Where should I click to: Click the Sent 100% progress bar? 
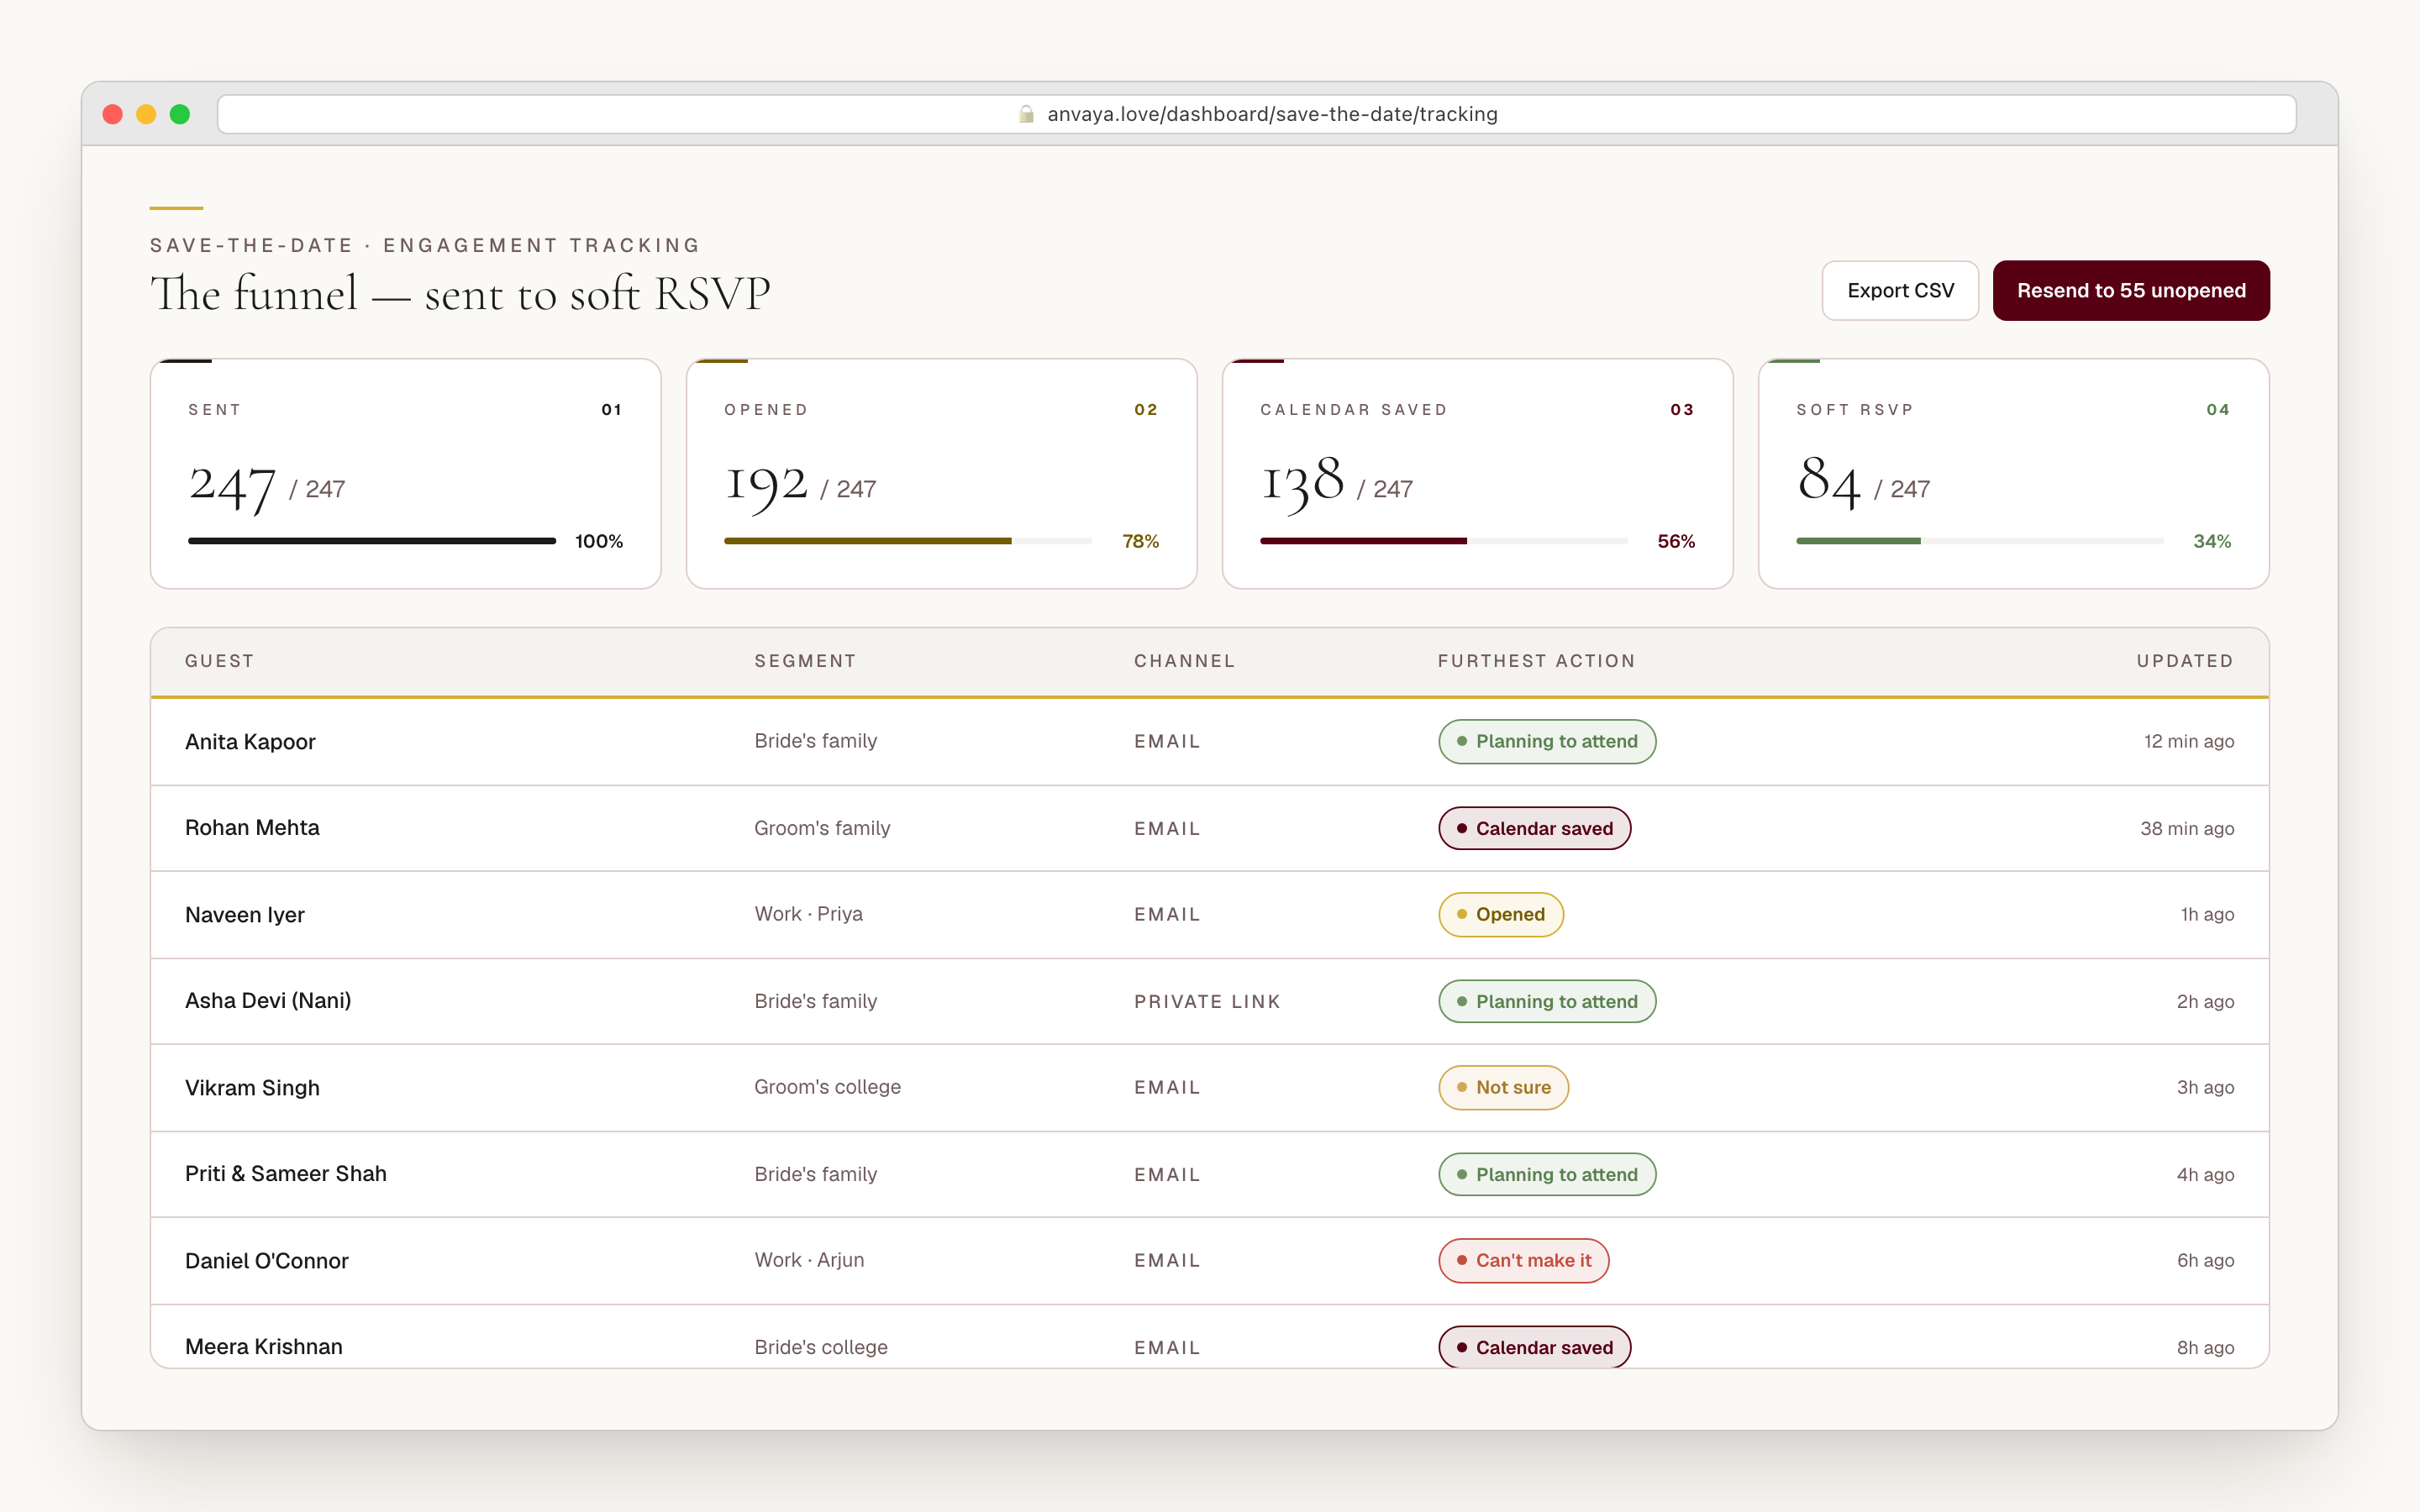pyautogui.click(x=372, y=541)
